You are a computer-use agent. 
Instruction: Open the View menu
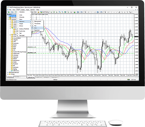(x=14, y=10)
